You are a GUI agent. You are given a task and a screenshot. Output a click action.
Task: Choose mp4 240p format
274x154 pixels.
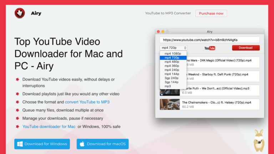[173, 70]
